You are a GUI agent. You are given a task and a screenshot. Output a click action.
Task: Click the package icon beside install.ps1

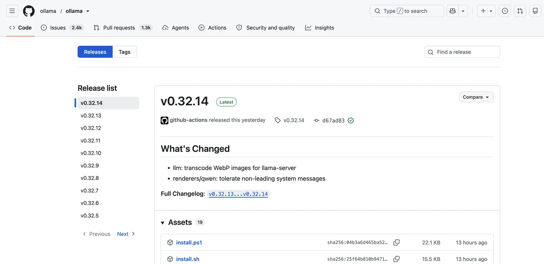(x=170, y=243)
